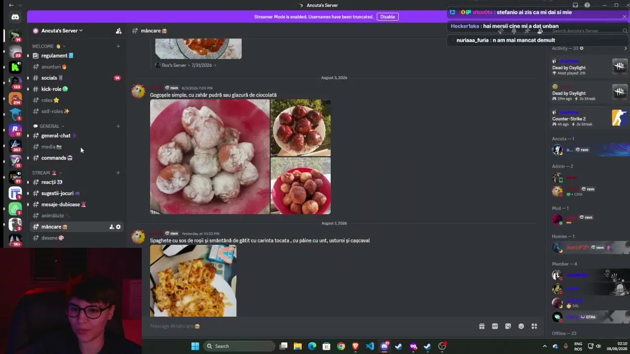Collapse the GENERAL category

(49, 126)
